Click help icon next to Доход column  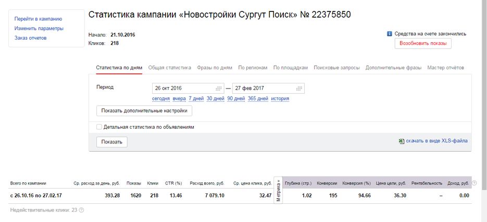474,183
